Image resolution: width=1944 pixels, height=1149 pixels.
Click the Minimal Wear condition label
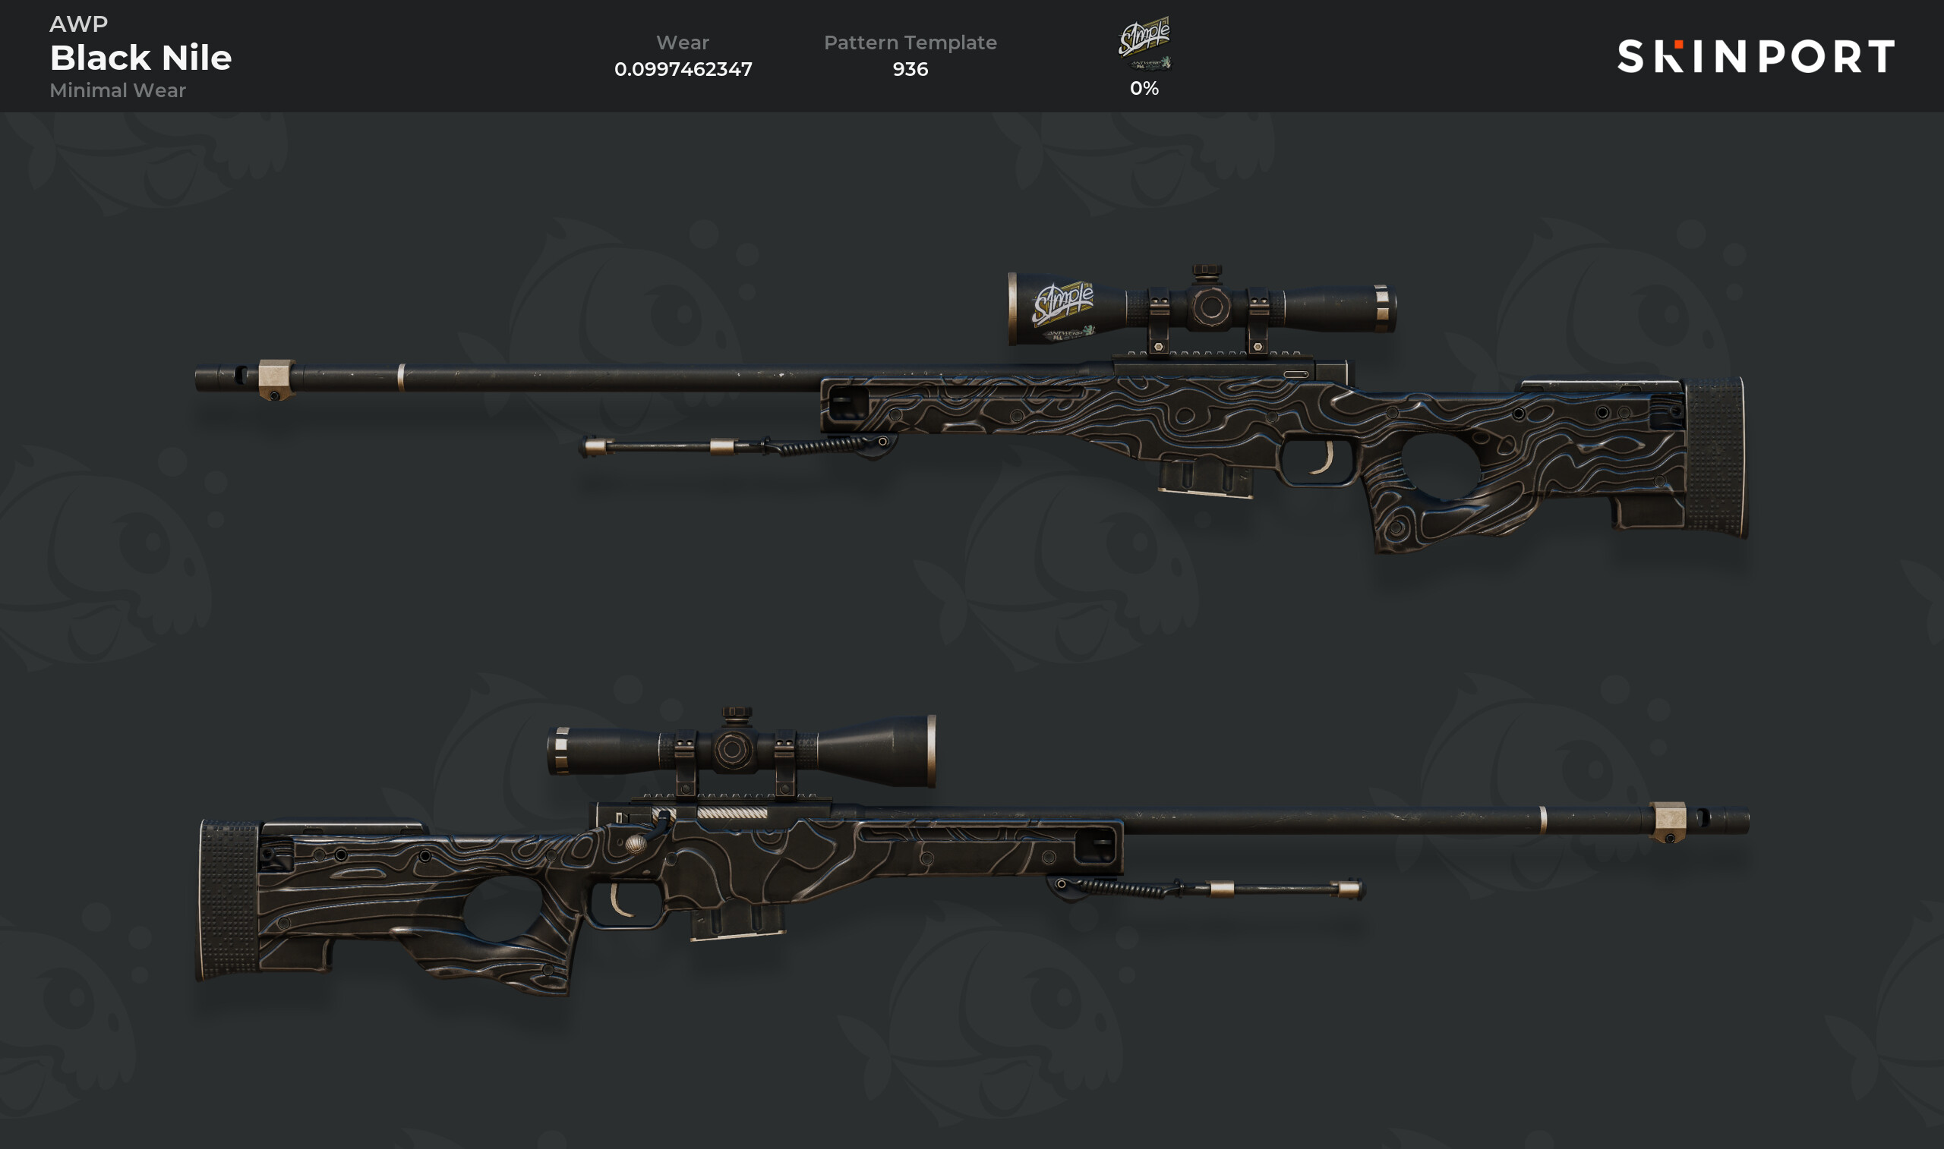118,90
